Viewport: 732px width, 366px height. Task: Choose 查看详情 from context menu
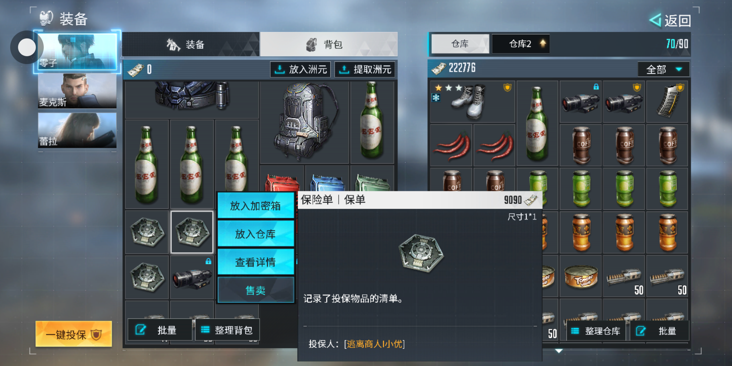pos(256,262)
